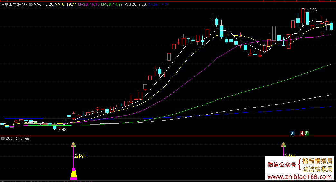336x182 pixels.
Task: Click the 2024新起点副 indicator name
Action: click(18, 139)
